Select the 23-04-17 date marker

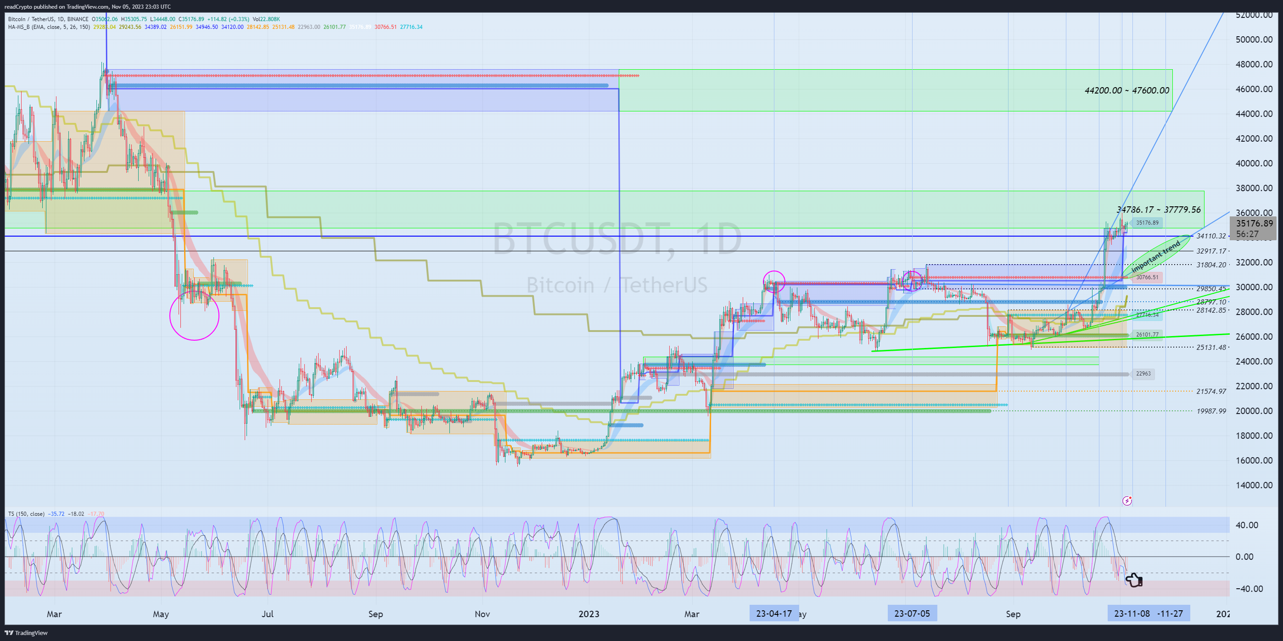[x=774, y=613]
